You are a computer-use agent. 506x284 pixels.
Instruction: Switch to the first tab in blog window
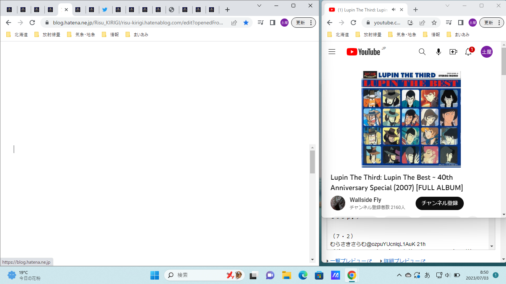pos(9,10)
